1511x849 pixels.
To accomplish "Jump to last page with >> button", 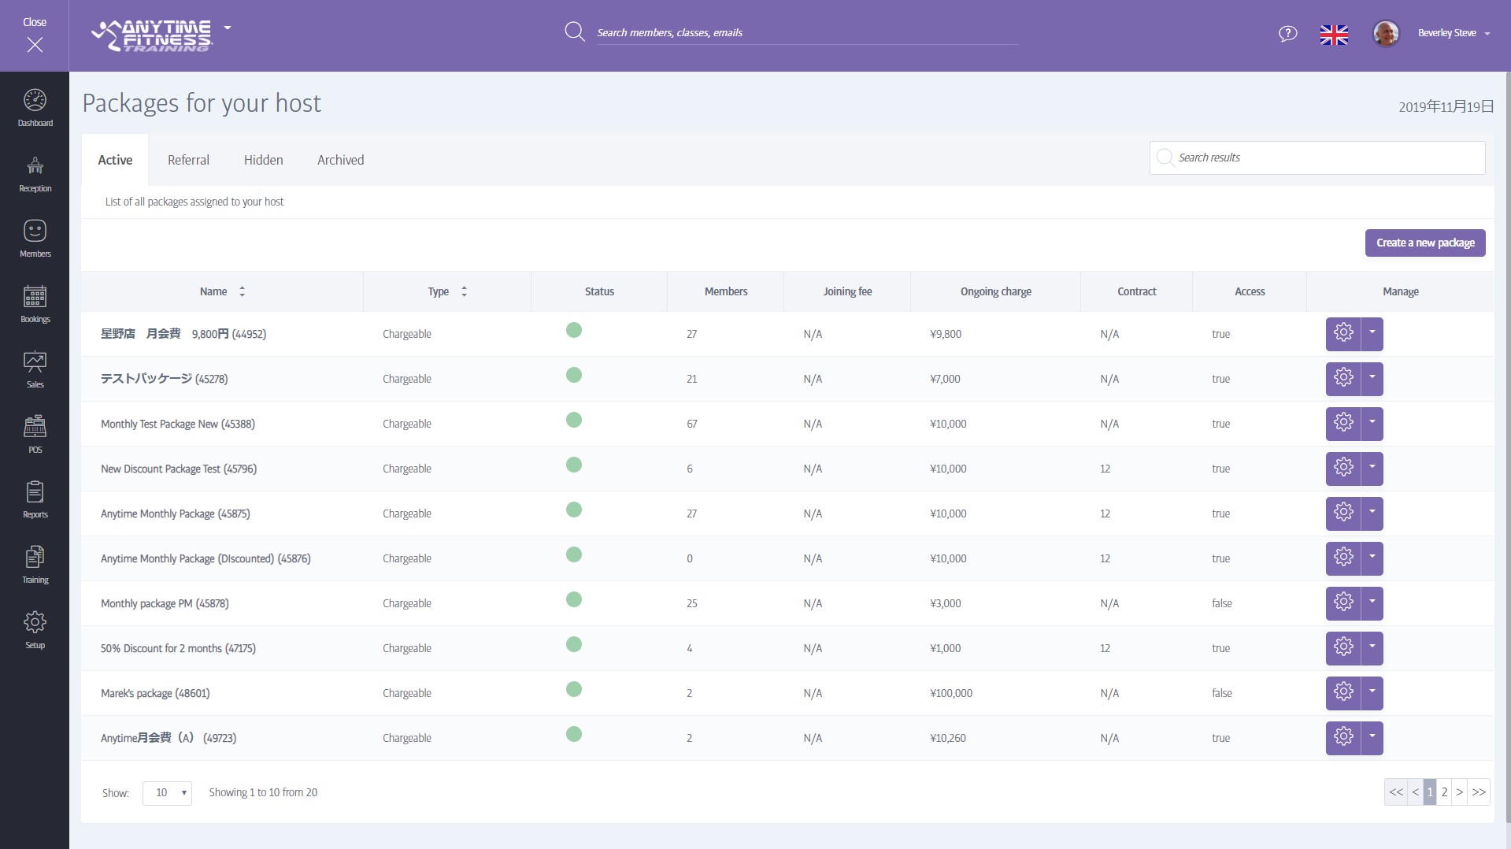I will (x=1479, y=792).
